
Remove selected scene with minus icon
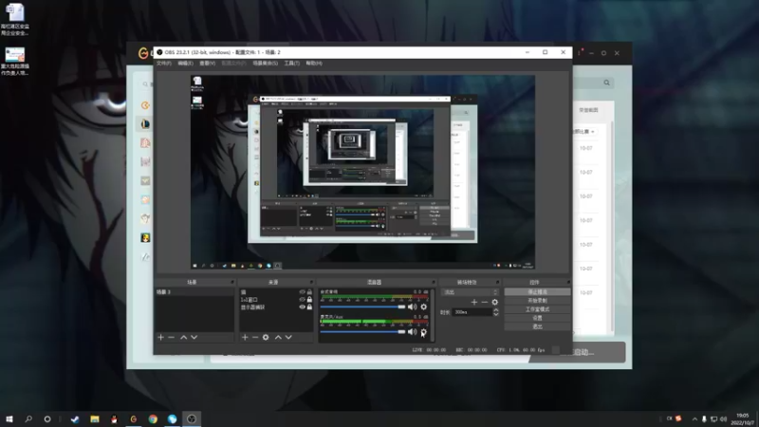point(172,337)
